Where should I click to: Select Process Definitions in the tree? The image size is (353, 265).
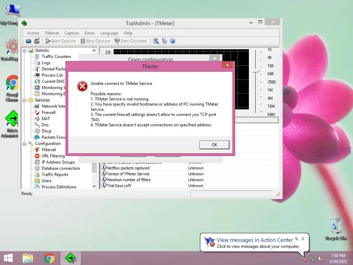pyautogui.click(x=59, y=187)
